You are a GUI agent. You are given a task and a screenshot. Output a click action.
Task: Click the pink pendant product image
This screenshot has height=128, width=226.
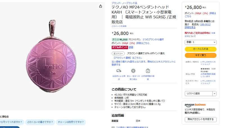coord(51,56)
